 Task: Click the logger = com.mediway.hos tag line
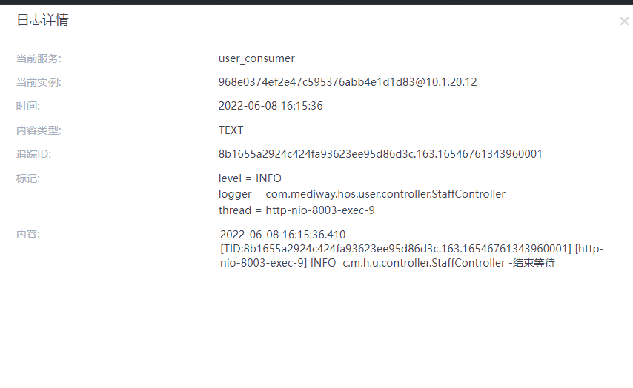click(x=362, y=194)
